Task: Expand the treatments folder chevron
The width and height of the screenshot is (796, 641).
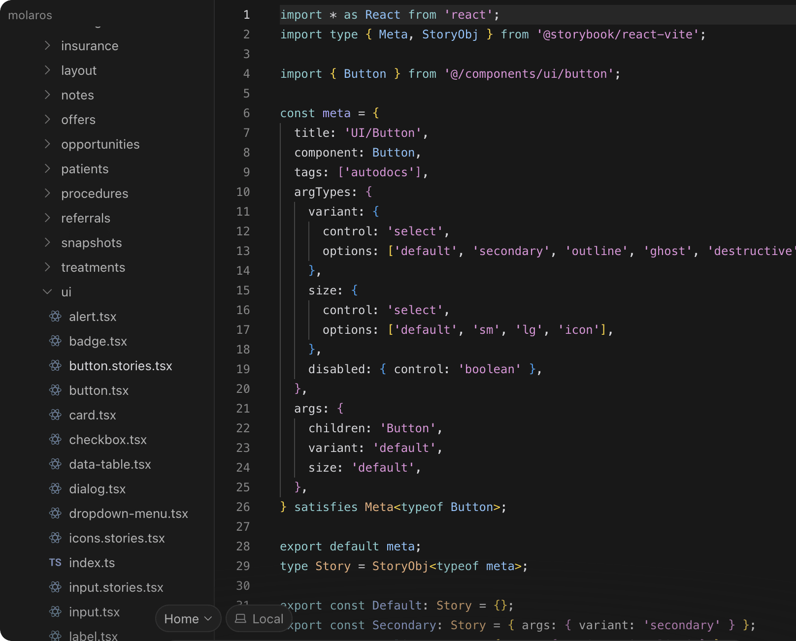Action: click(47, 267)
